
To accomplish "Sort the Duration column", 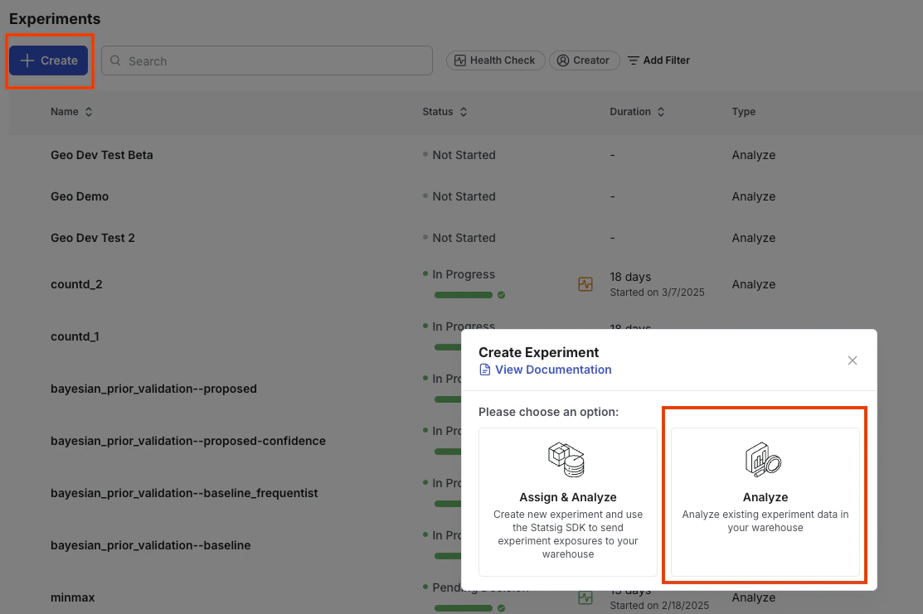I will pyautogui.click(x=660, y=111).
